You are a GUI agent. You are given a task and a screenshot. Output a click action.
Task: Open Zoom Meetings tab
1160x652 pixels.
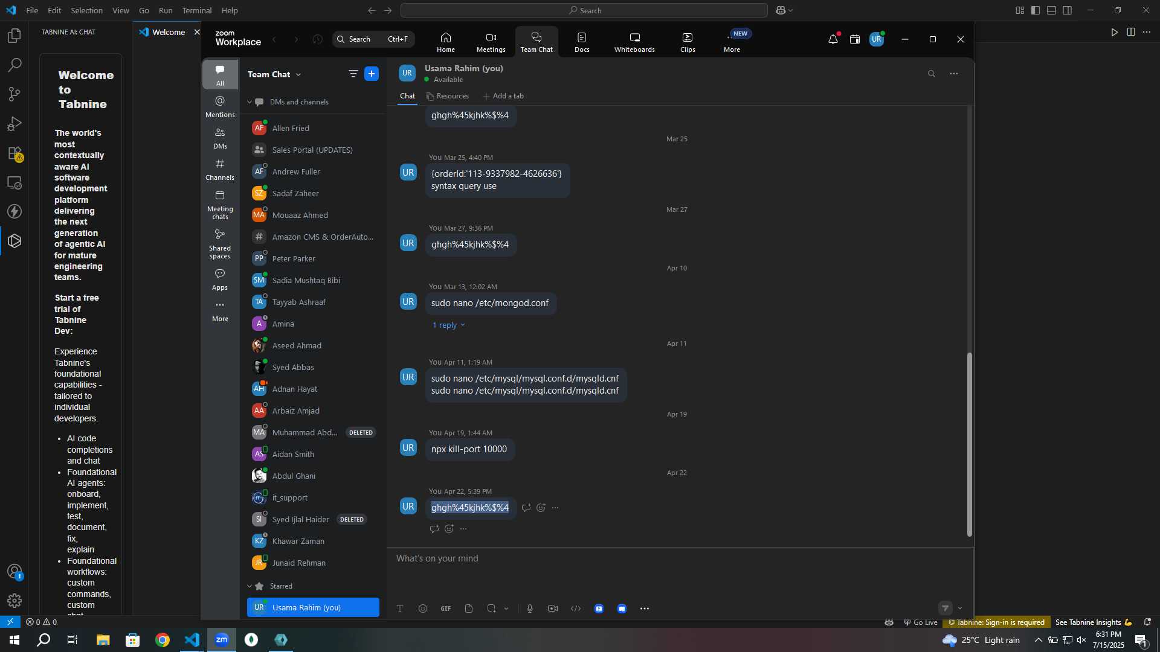tap(491, 42)
